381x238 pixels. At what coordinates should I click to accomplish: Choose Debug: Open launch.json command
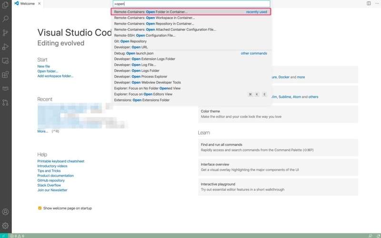pos(191,53)
